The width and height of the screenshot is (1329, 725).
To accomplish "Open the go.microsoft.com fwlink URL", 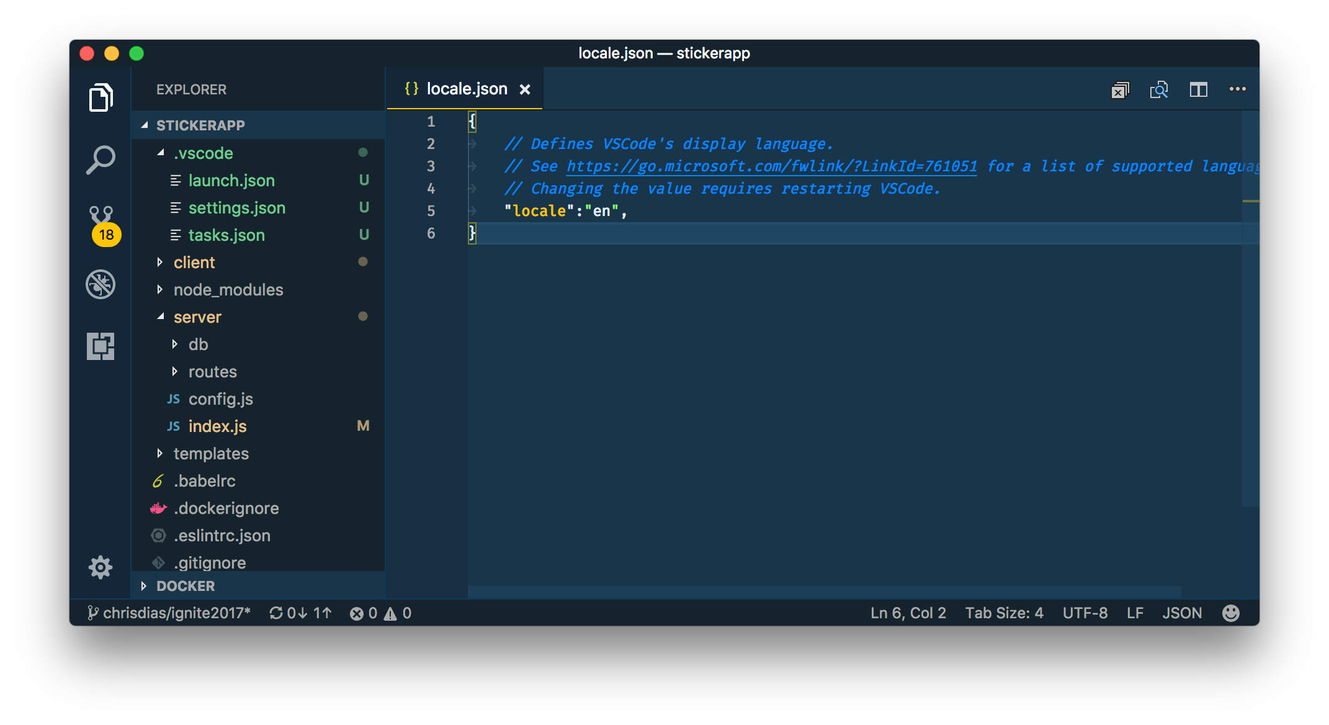I will tap(771, 166).
